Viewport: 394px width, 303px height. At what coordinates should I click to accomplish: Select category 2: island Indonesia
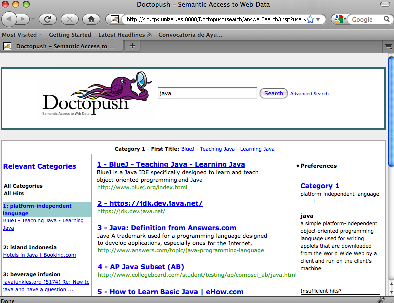click(30, 247)
